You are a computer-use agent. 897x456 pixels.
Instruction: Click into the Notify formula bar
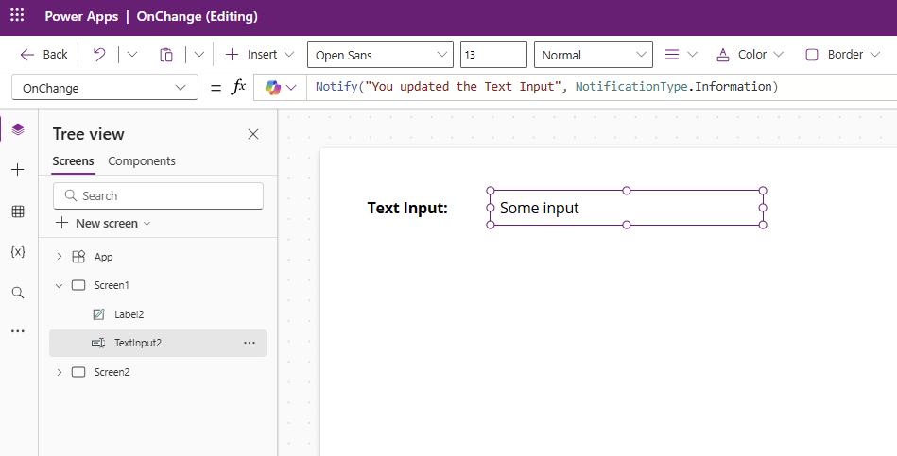click(x=602, y=87)
